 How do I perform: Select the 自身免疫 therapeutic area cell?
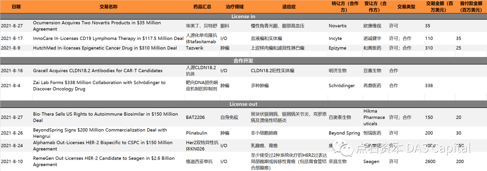pyautogui.click(x=229, y=117)
